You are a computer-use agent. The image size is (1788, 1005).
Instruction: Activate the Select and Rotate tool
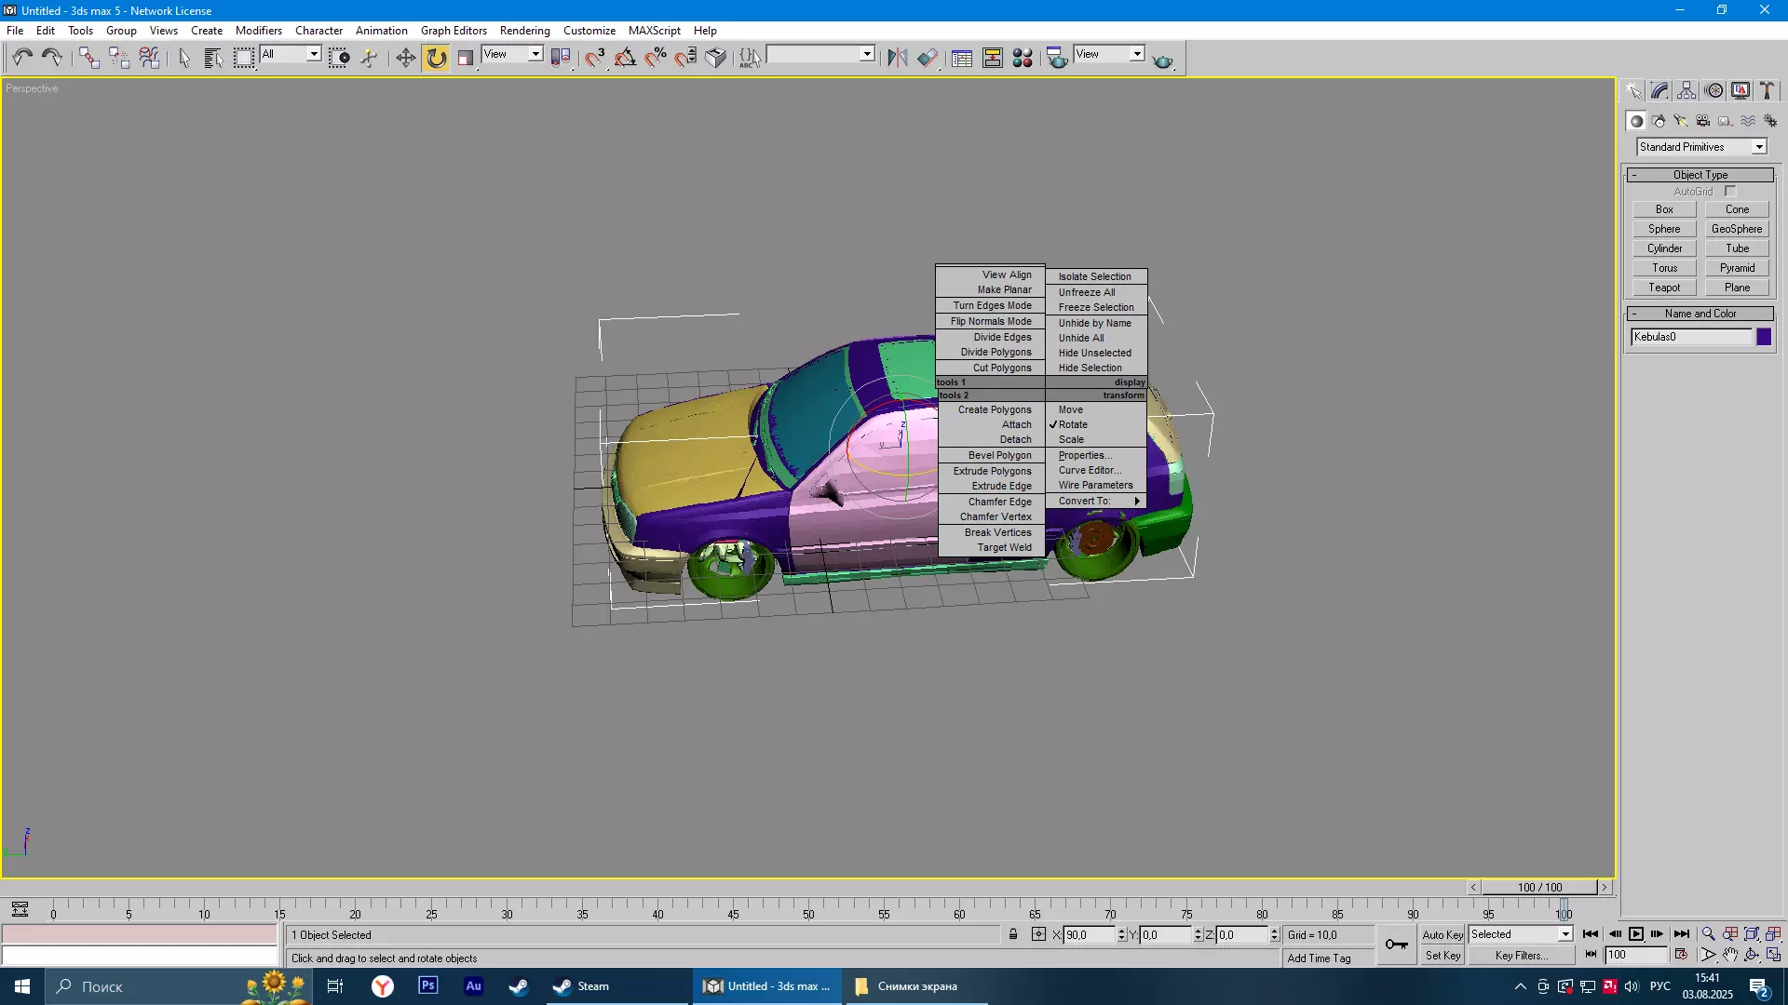[x=436, y=58]
